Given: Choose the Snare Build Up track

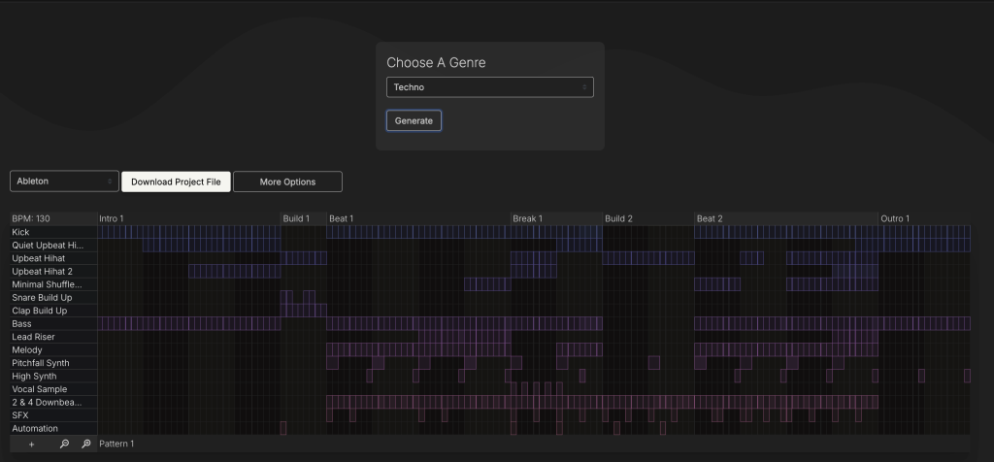Looking at the screenshot, I should tap(42, 298).
